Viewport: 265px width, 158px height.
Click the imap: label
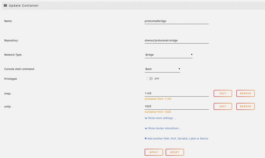(8, 94)
